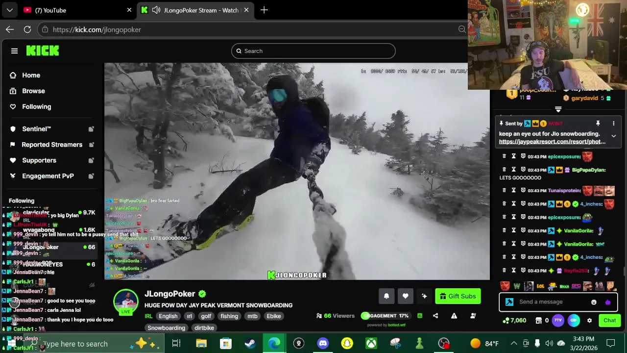Open the 7TV button below chat
The image size is (627, 353).
558,320
